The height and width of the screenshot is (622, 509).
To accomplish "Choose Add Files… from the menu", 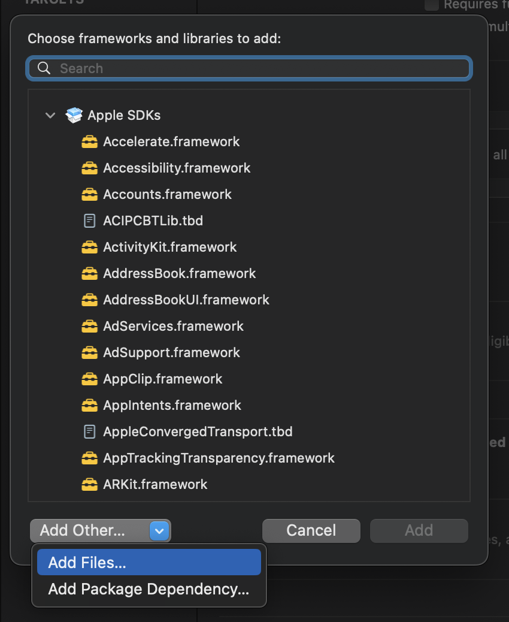I will 149,563.
